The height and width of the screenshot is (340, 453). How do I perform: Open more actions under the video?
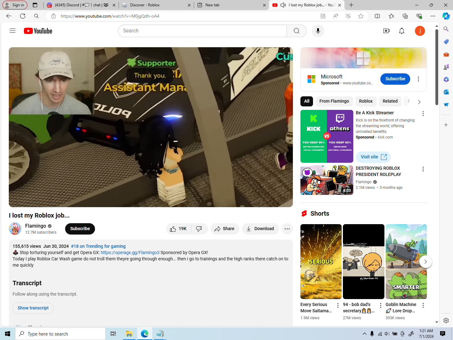(287, 229)
